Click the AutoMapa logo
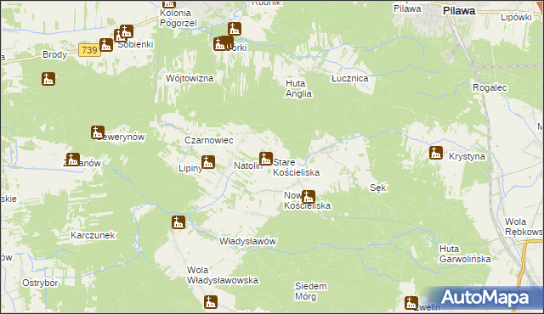The image size is (544, 314). 484,298
